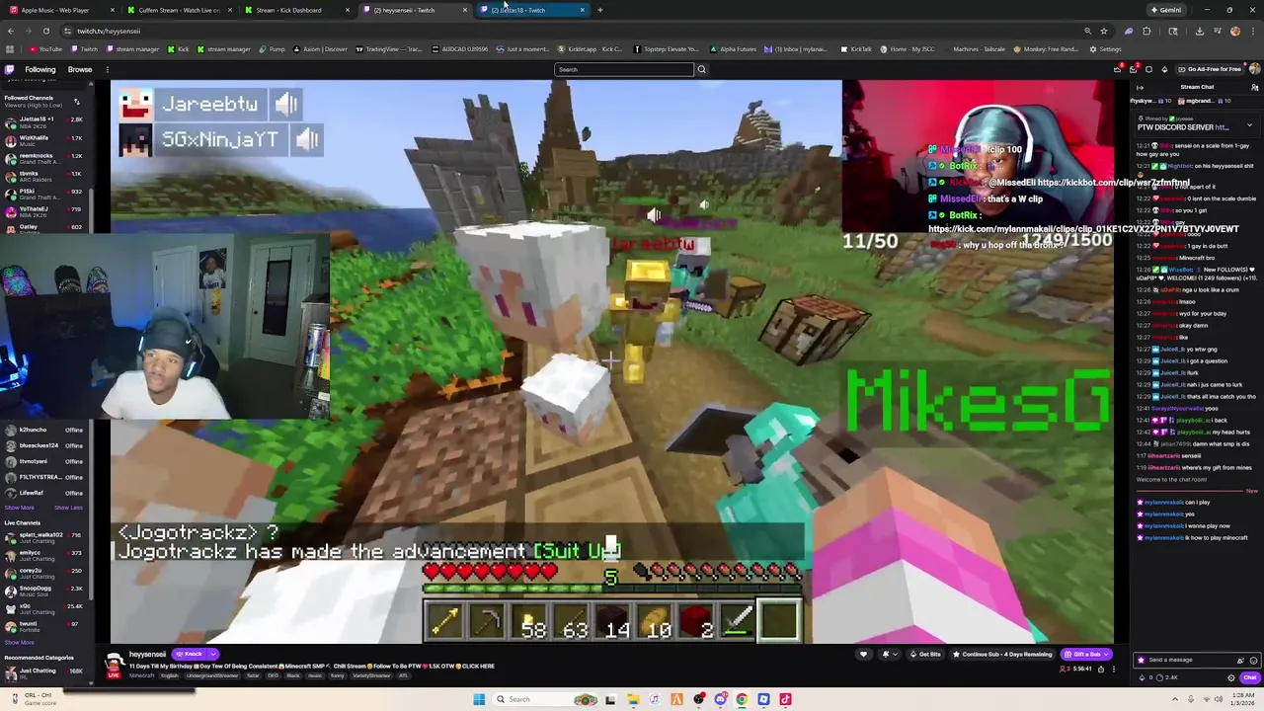This screenshot has height=711, width=1264.
Task: Click the Twitch search field
Action: click(x=624, y=69)
